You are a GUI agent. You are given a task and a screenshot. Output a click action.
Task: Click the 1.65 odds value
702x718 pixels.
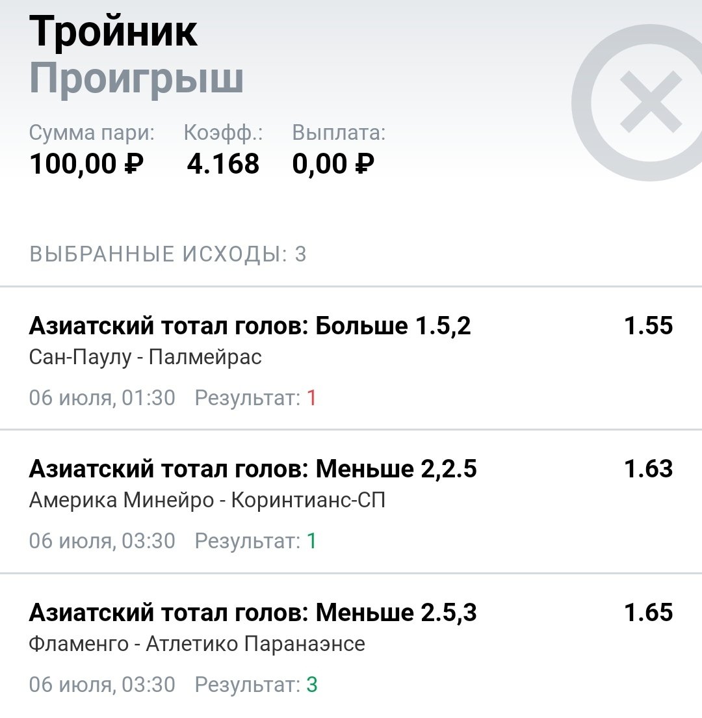point(648,613)
